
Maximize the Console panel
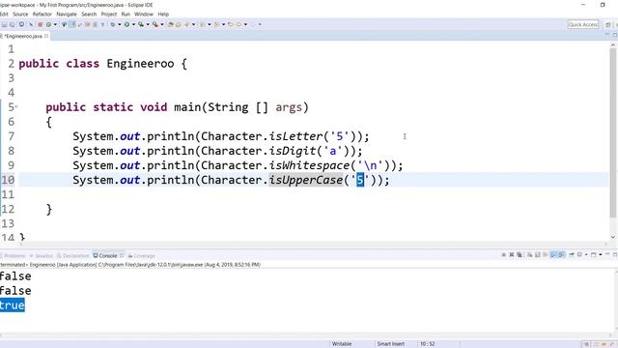(x=615, y=255)
